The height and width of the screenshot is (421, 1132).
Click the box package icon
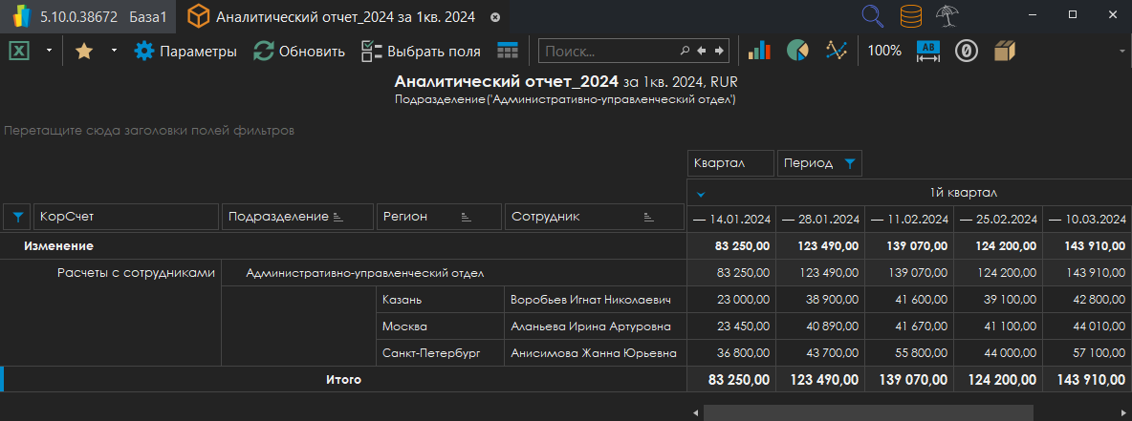[1004, 51]
